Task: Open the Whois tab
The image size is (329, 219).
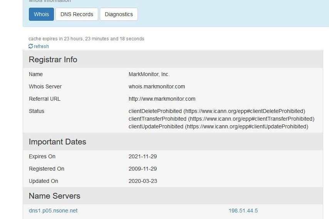Action: 41,14
